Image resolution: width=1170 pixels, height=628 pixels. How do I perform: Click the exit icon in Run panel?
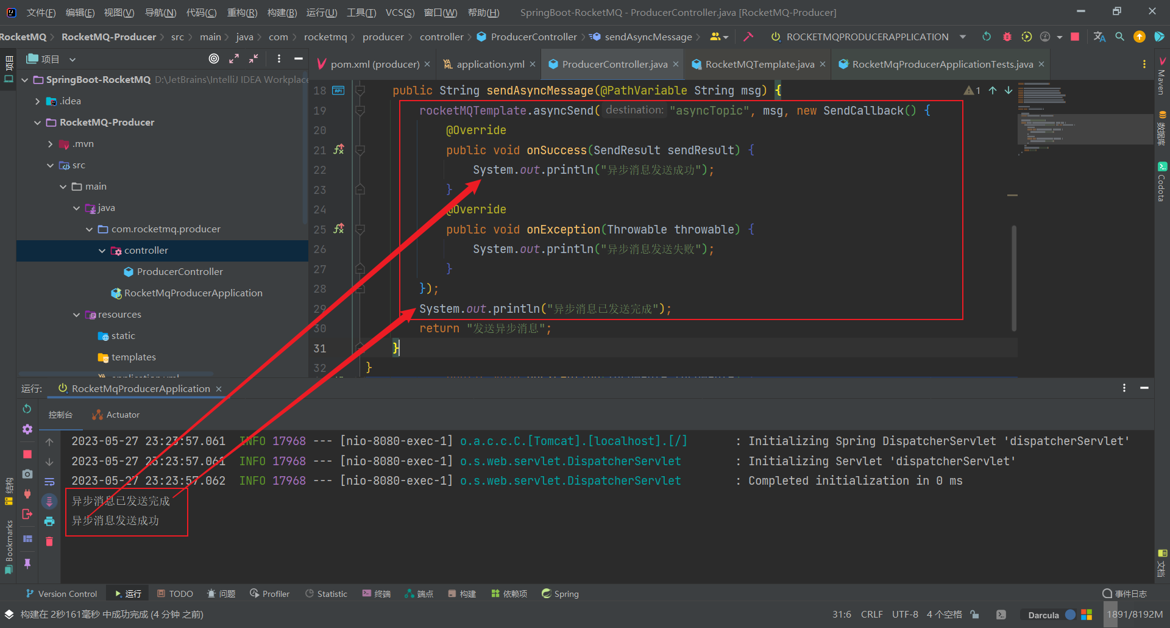[27, 514]
